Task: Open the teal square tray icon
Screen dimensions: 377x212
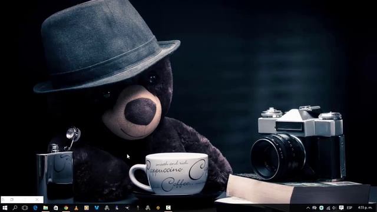Action: [322, 208]
